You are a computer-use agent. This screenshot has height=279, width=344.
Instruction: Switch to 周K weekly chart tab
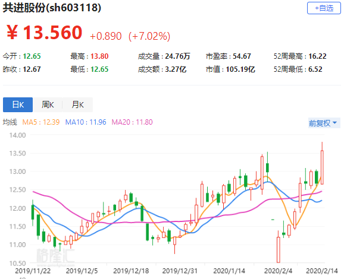pyautogui.click(x=48, y=105)
